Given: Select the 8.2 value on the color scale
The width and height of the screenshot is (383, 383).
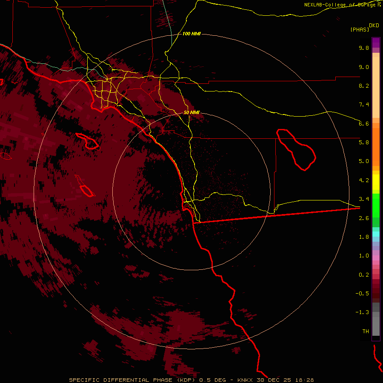Looking at the screenshot, I should coord(364,86).
